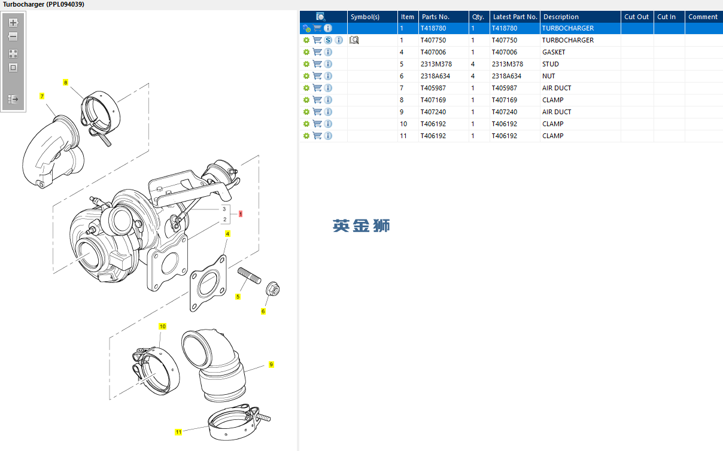Image resolution: width=723 pixels, height=451 pixels.
Task: Open the book symbol on T407750 row
Action: point(354,40)
